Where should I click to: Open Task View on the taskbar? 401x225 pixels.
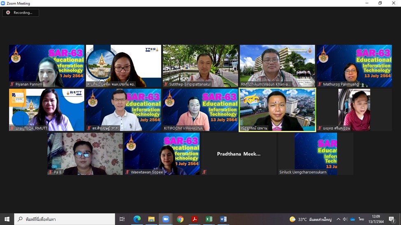point(122,219)
